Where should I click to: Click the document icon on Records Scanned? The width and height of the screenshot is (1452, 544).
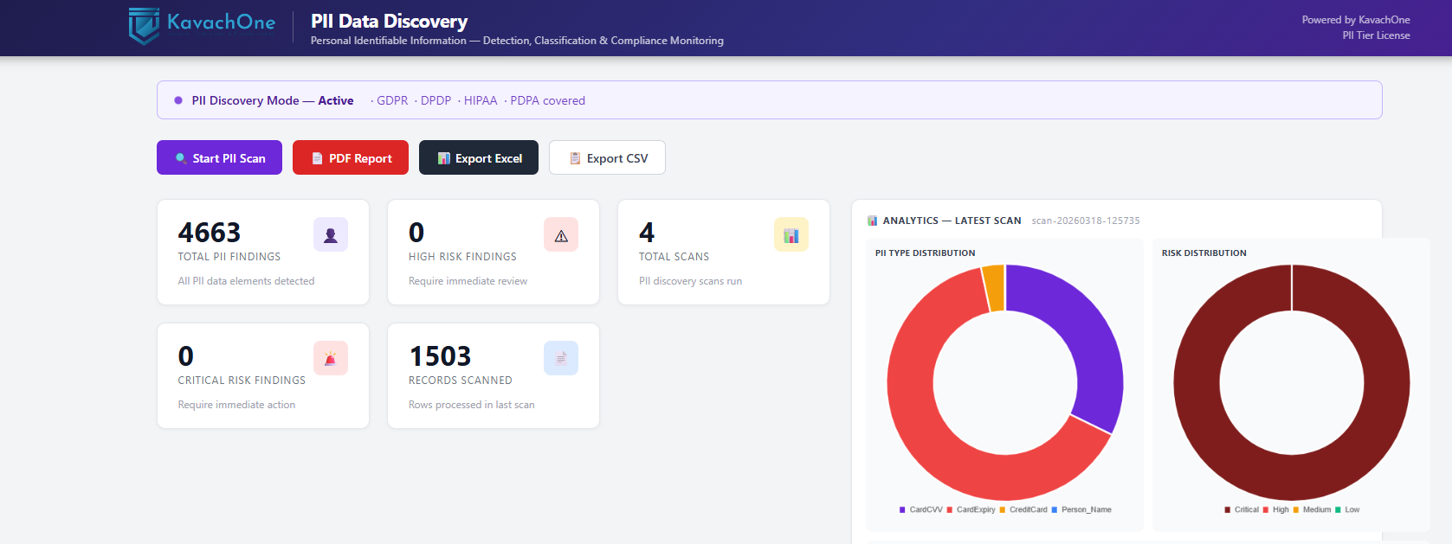561,359
